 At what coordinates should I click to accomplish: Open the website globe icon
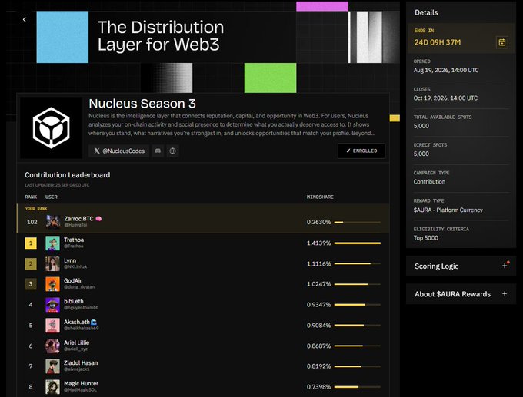click(172, 151)
